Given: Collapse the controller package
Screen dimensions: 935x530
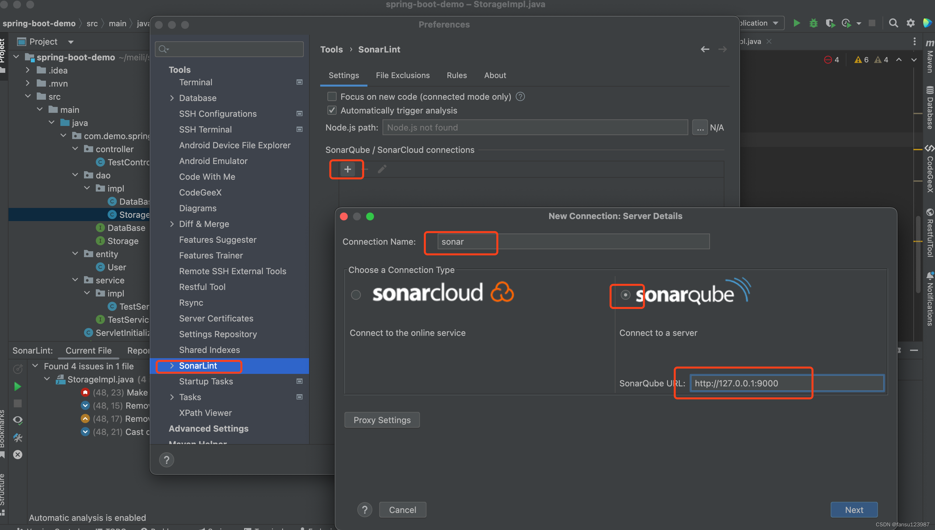Looking at the screenshot, I should click(x=75, y=149).
